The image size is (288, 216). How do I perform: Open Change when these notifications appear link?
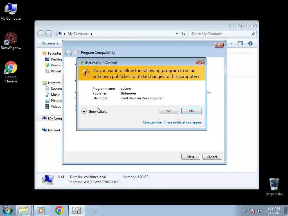click(173, 122)
